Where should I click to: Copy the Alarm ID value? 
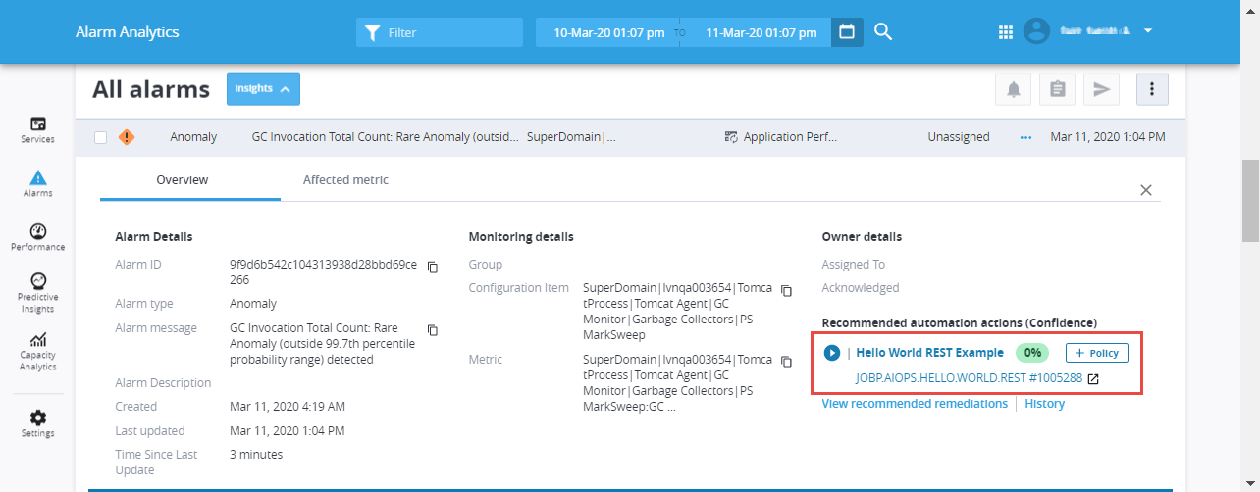tap(433, 267)
